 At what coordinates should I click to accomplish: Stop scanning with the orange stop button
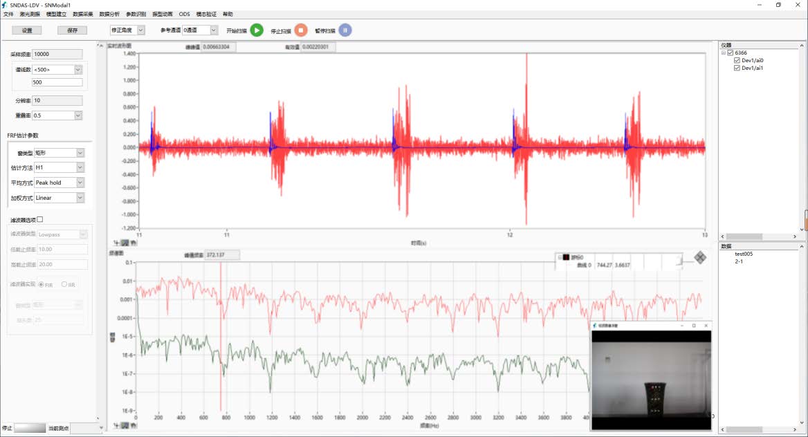[300, 30]
